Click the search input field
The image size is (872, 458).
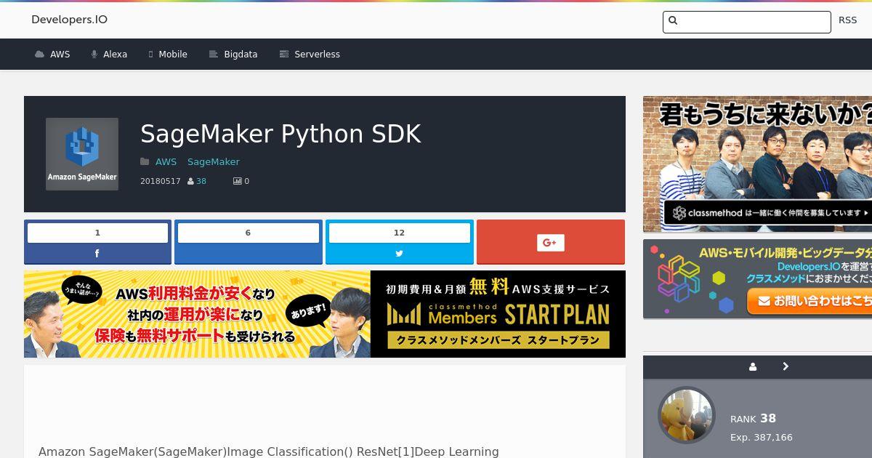pos(746,22)
